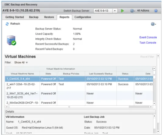Open the Task Console link
This screenshot has width=163, height=135.
coord(148,43)
